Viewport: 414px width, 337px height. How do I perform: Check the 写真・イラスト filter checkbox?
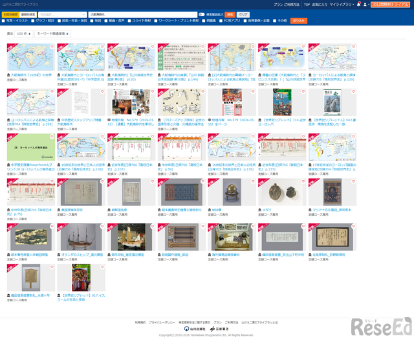(4, 21)
